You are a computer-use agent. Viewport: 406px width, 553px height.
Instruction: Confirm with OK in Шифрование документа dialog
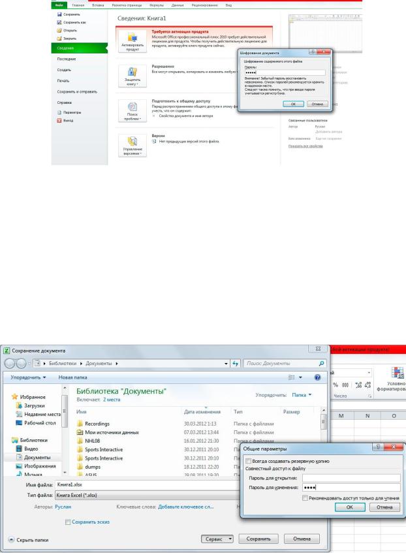click(x=293, y=104)
